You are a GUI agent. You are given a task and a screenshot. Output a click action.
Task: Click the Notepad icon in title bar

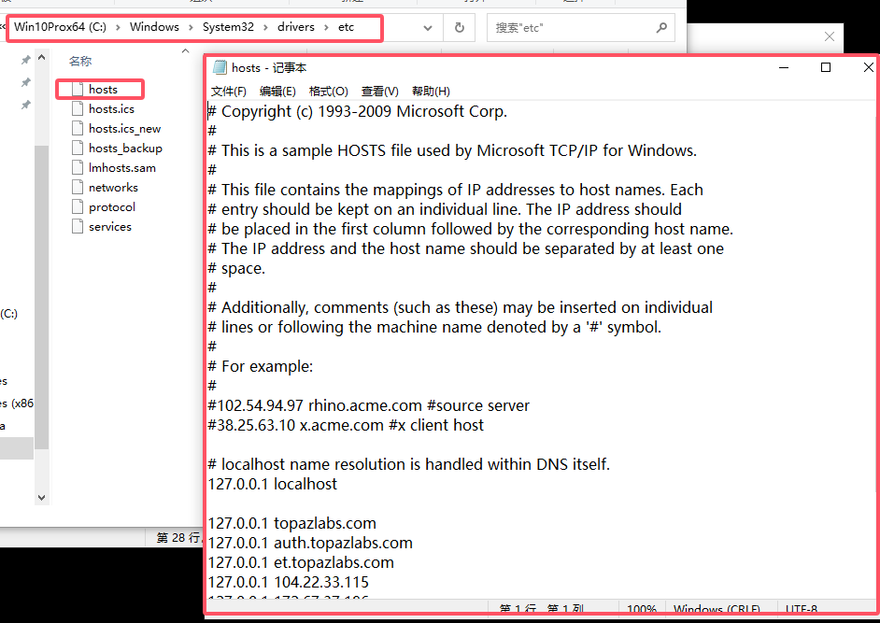[220, 68]
